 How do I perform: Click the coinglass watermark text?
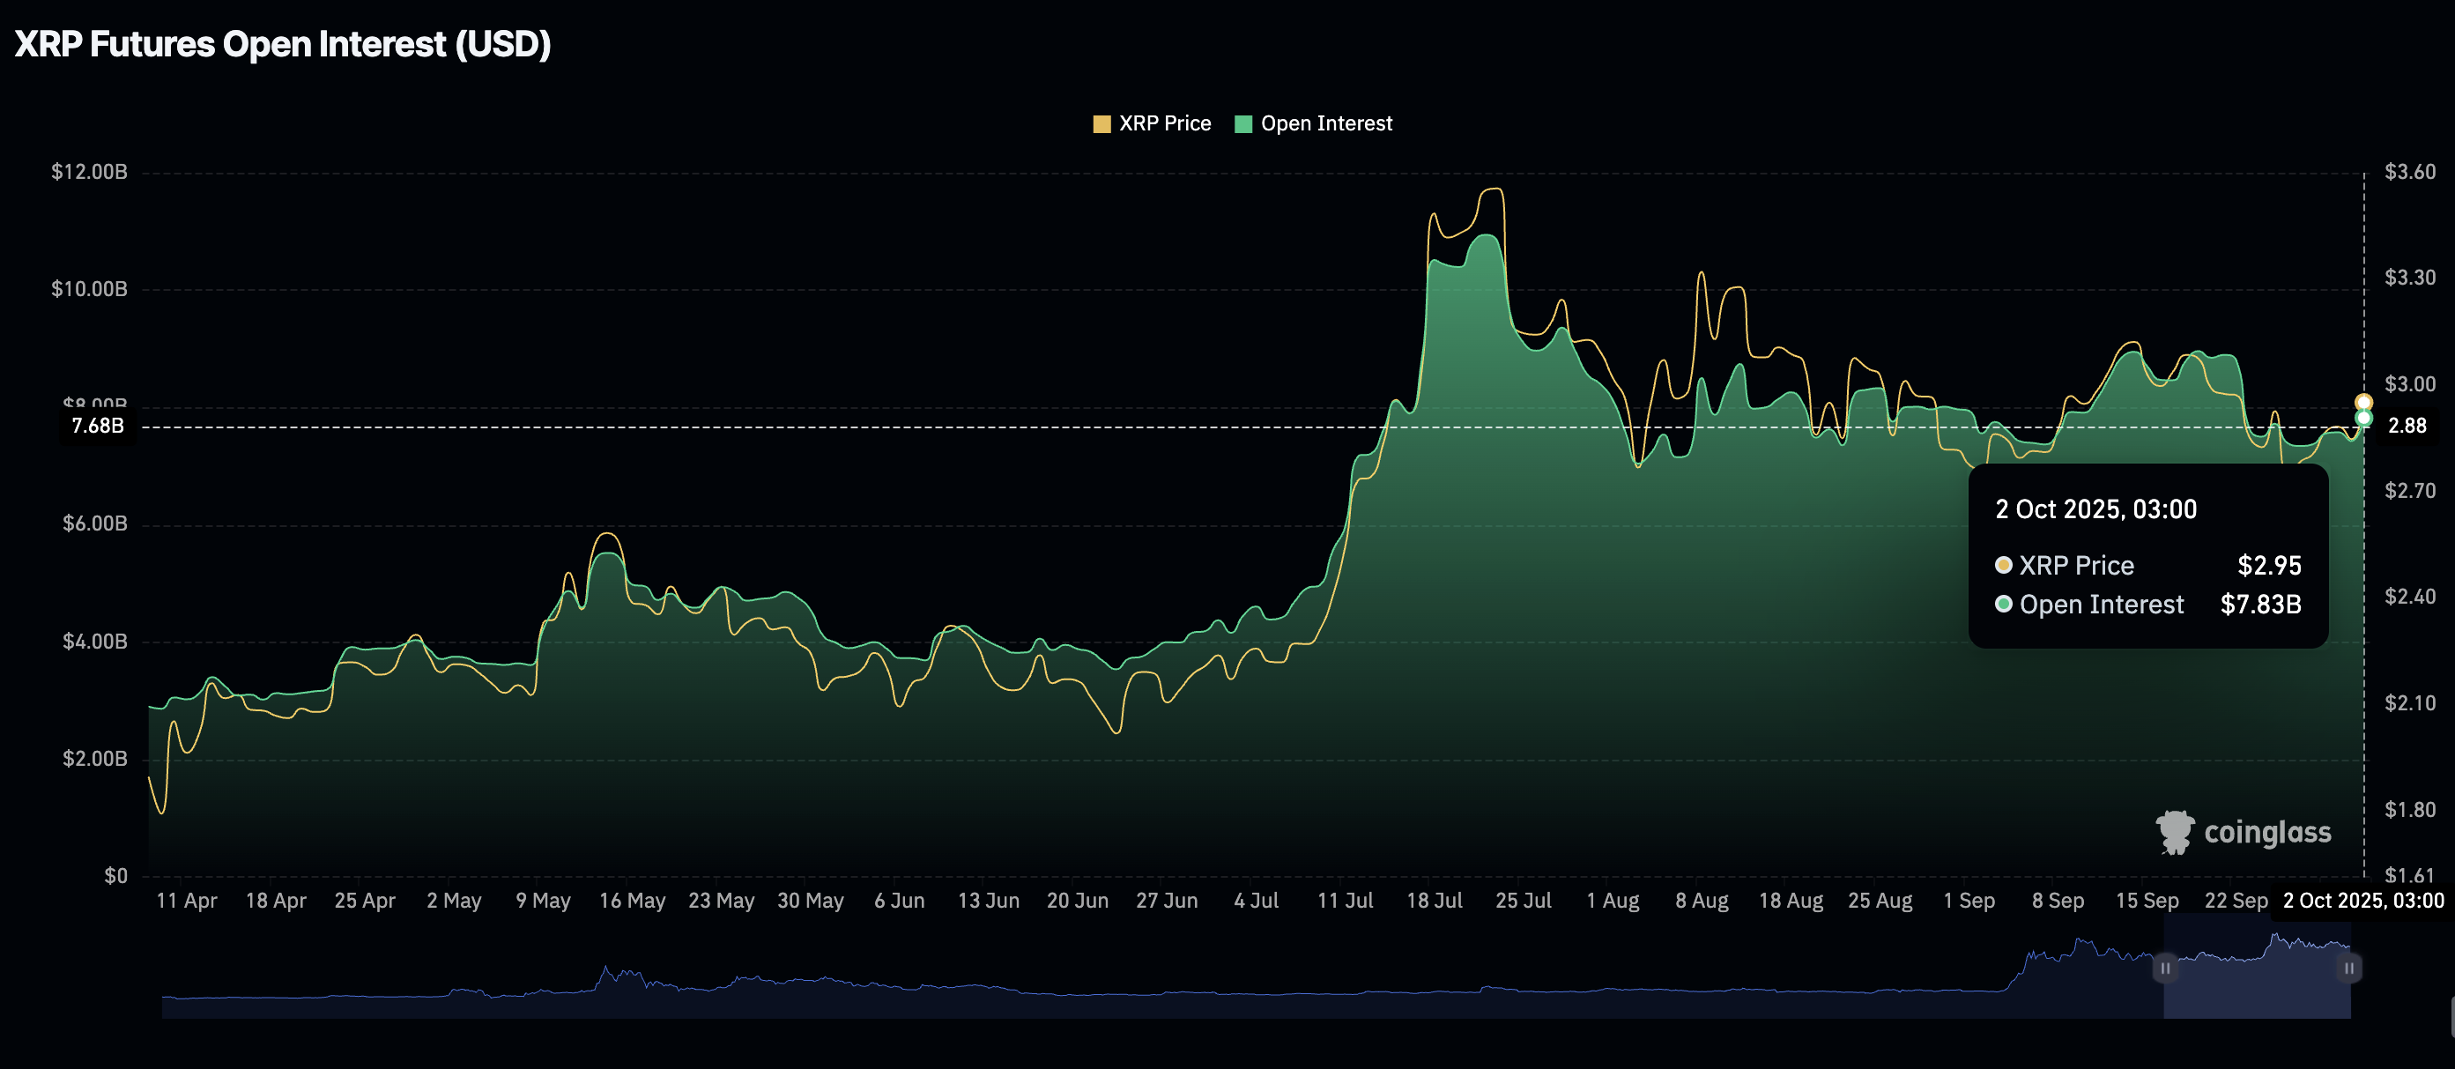point(2267,833)
